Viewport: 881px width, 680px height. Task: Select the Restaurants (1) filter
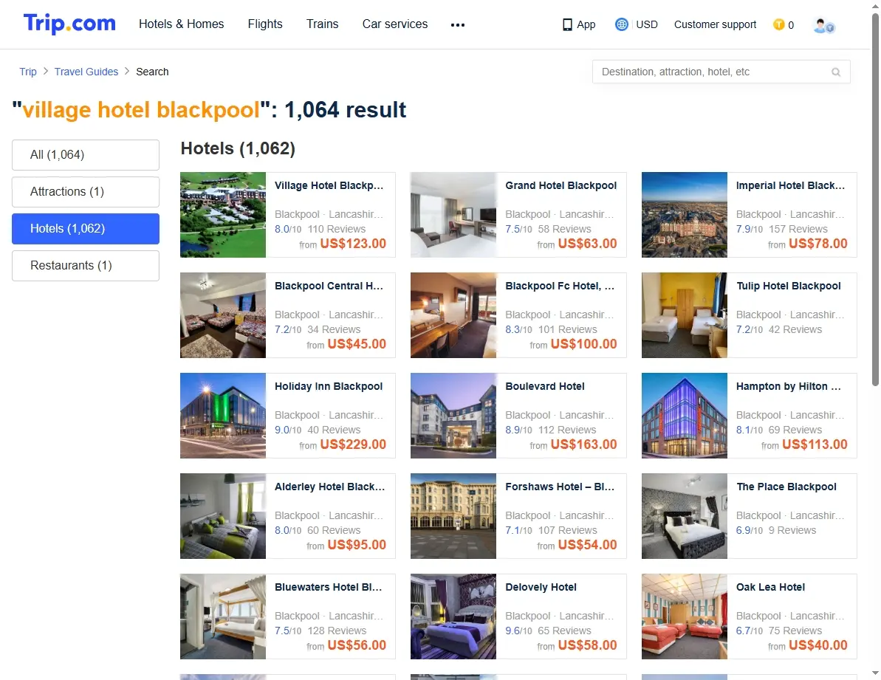coord(86,266)
